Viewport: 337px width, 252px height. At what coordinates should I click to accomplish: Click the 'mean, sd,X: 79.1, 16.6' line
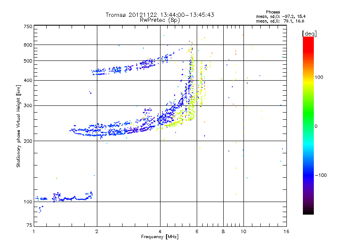[280, 21]
